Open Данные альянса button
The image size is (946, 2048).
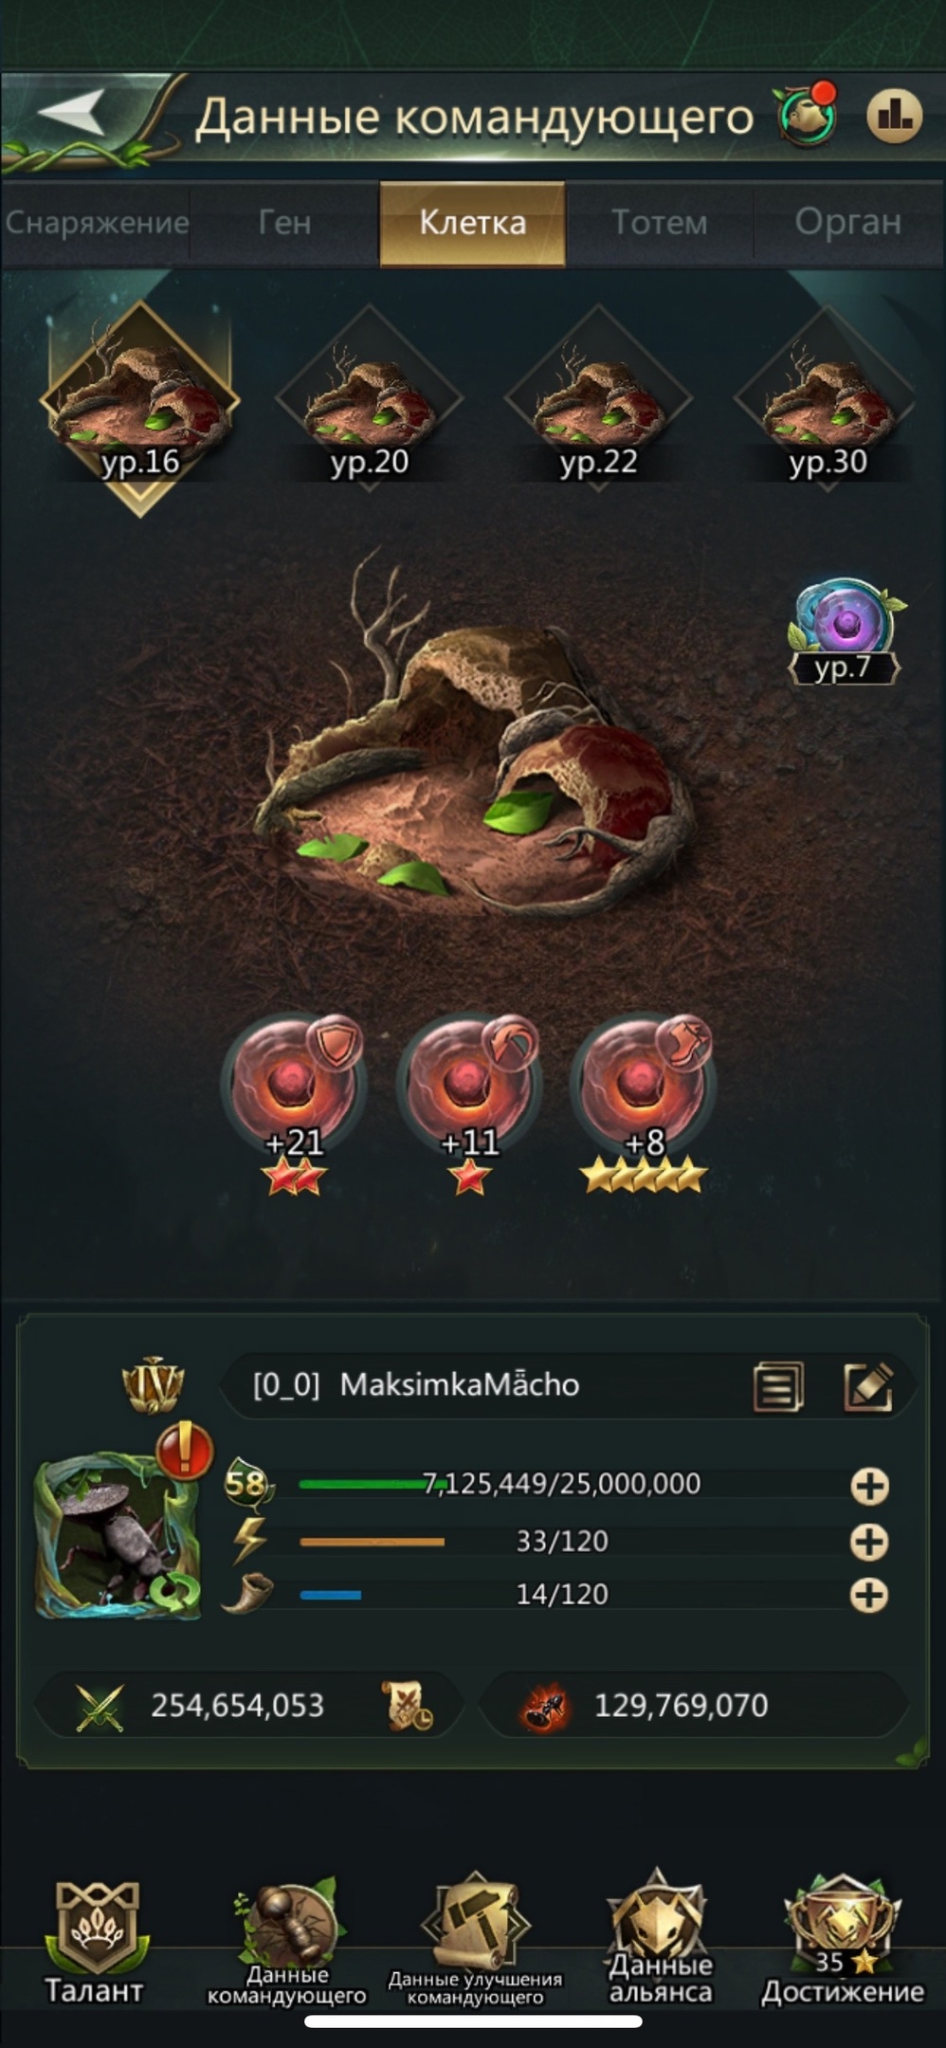(660, 1940)
